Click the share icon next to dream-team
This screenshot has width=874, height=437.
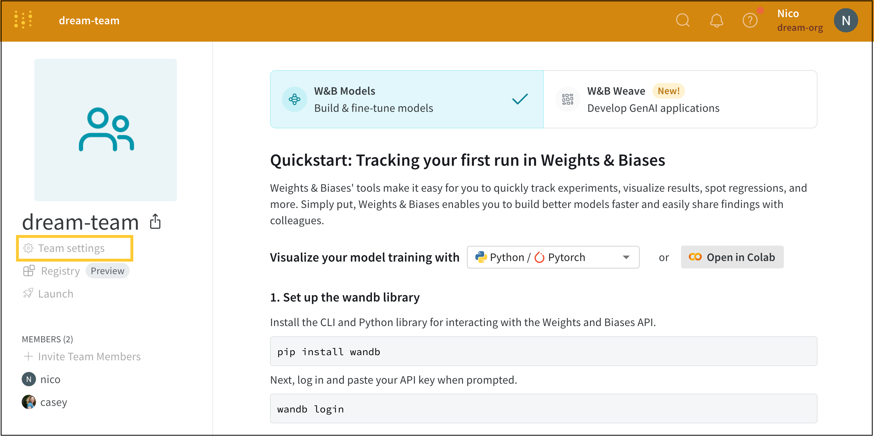point(155,221)
